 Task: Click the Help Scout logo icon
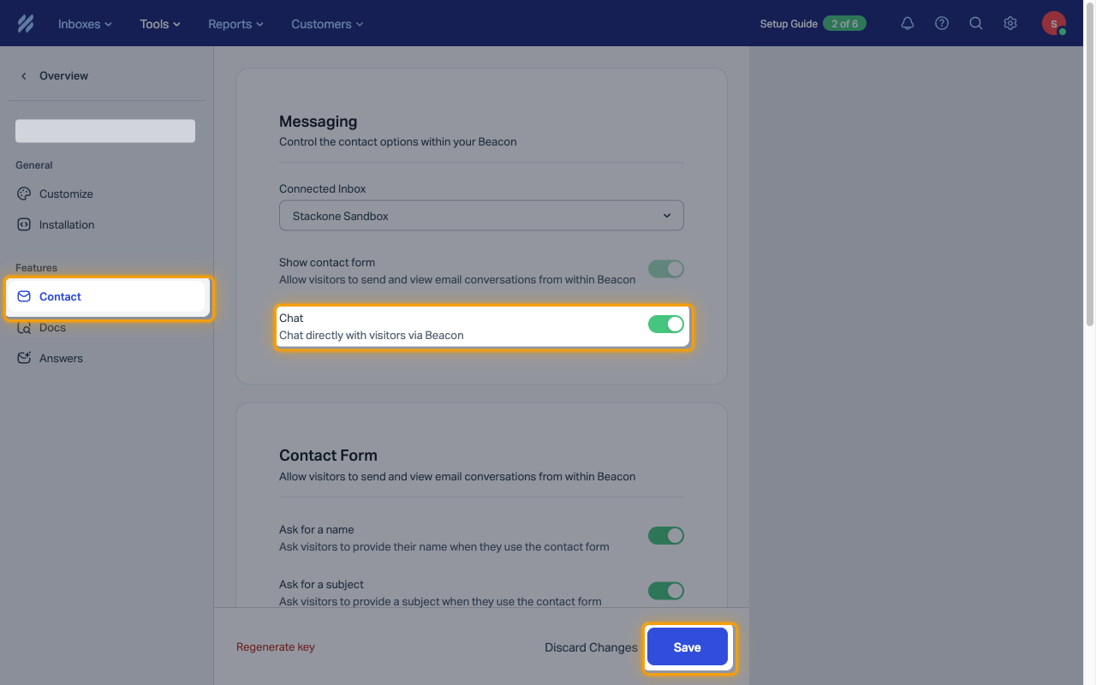pos(26,24)
